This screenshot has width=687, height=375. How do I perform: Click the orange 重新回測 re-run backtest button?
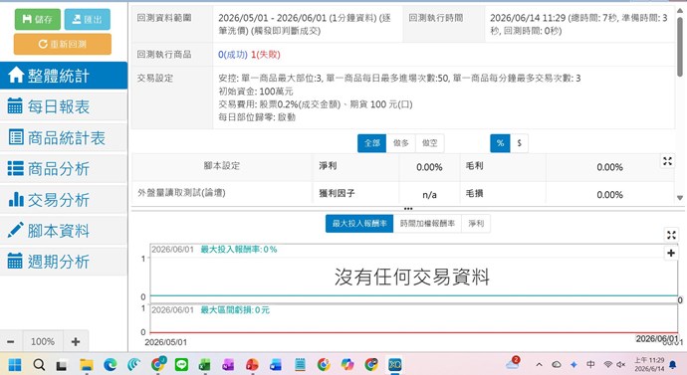tap(63, 44)
